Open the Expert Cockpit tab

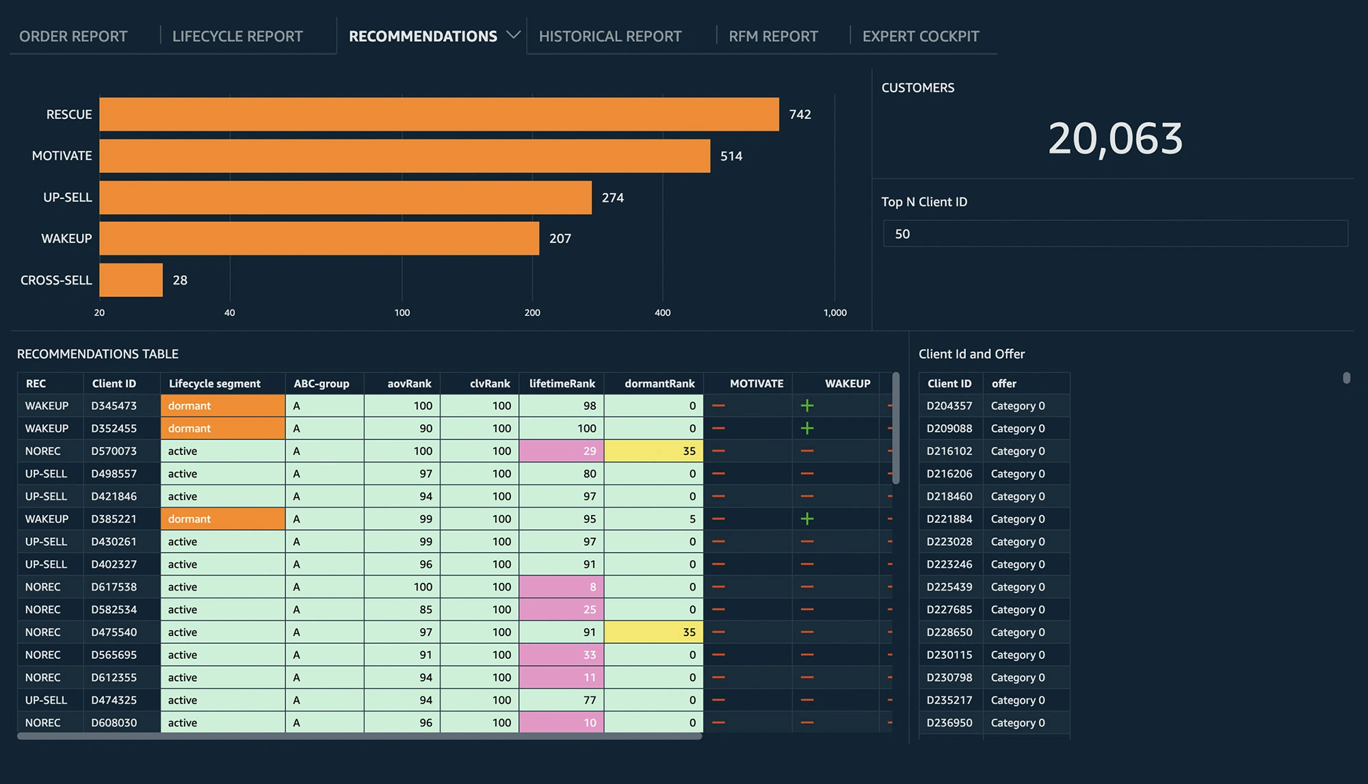(920, 36)
